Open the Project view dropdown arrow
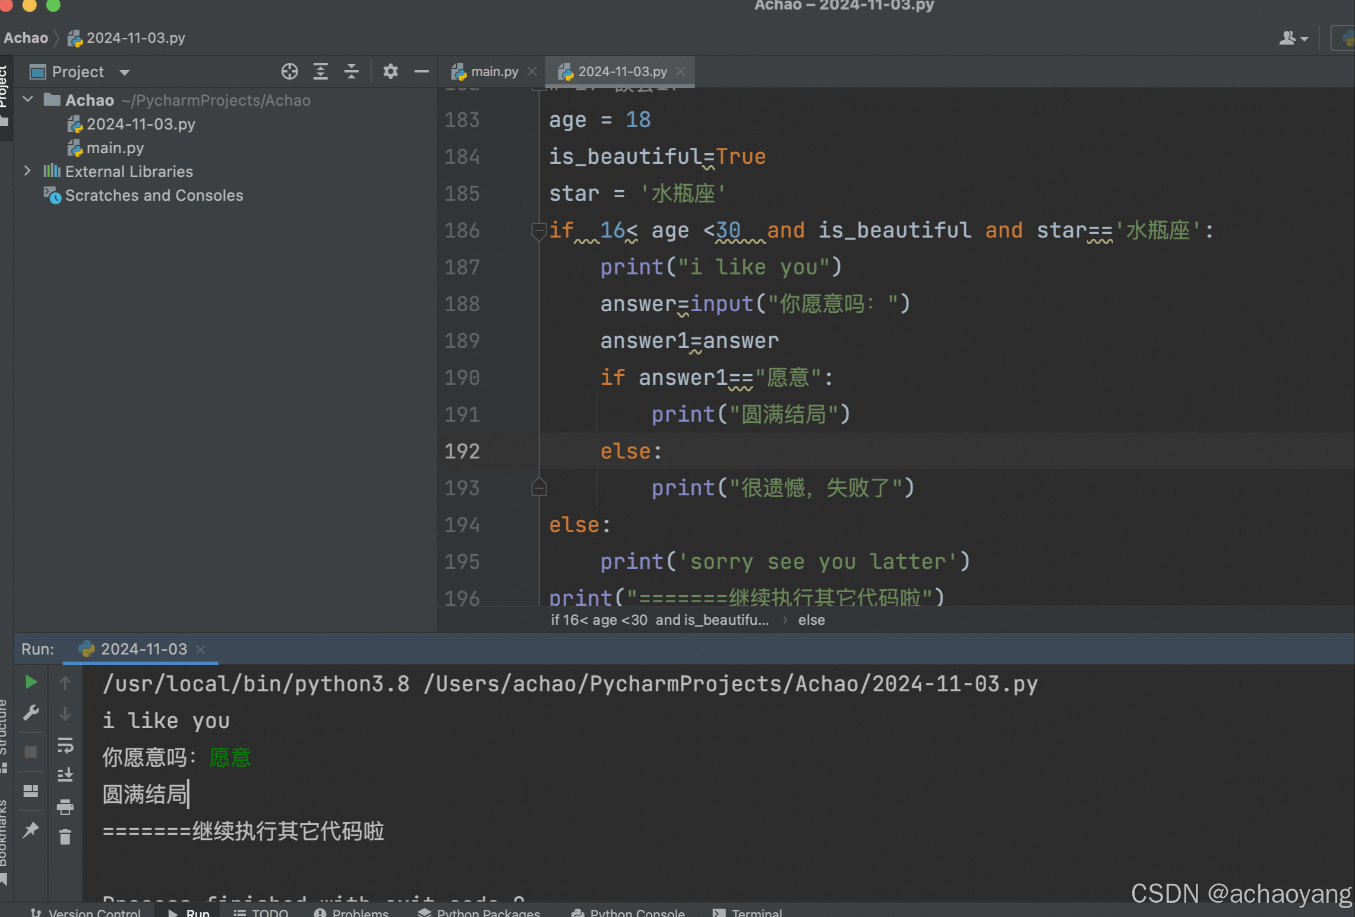 tap(124, 72)
